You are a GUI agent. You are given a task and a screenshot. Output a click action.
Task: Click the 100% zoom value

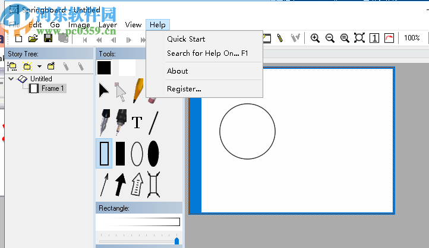coord(412,38)
